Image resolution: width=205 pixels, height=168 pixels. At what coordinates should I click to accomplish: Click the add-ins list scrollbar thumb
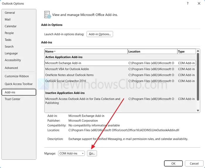click(x=198, y=77)
